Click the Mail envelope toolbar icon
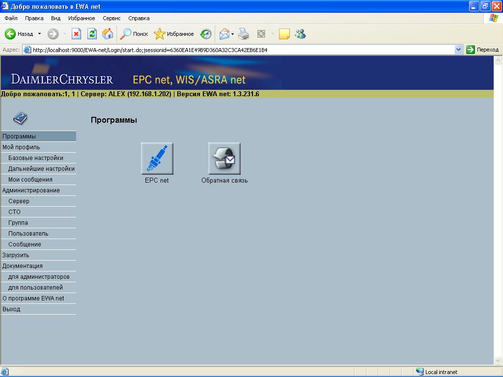This screenshot has width=503, height=377. point(224,34)
